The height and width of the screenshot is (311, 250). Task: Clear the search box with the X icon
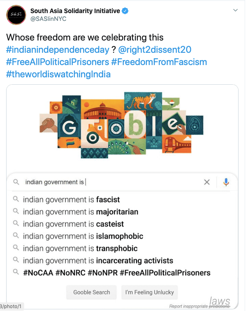pos(207,182)
